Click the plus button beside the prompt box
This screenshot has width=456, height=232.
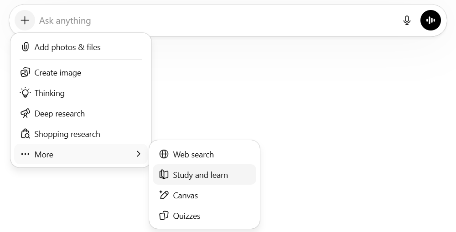click(25, 20)
